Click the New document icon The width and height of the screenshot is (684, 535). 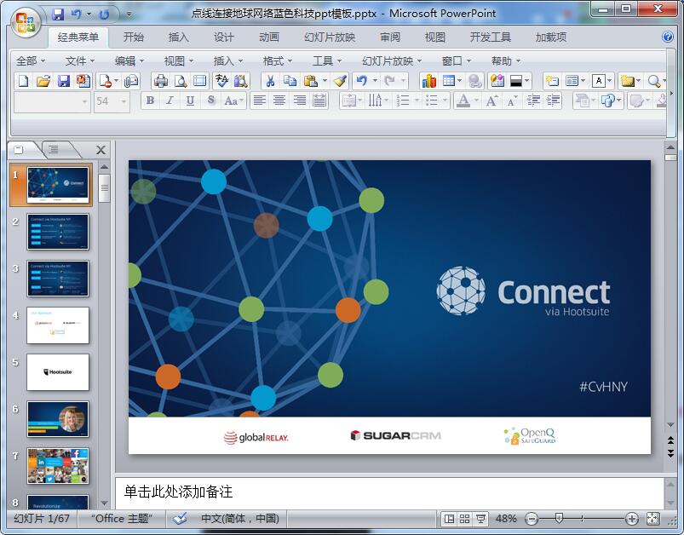[x=24, y=81]
